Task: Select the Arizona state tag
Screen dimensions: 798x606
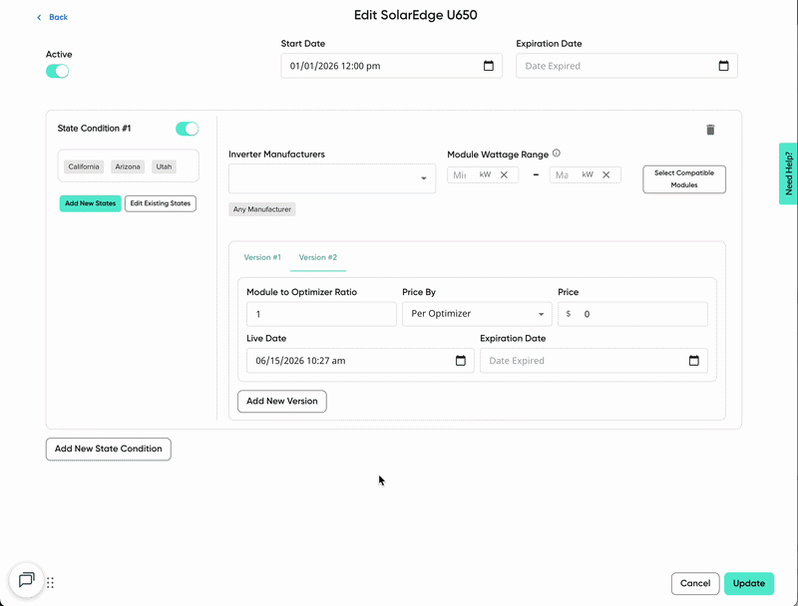Action: click(128, 166)
